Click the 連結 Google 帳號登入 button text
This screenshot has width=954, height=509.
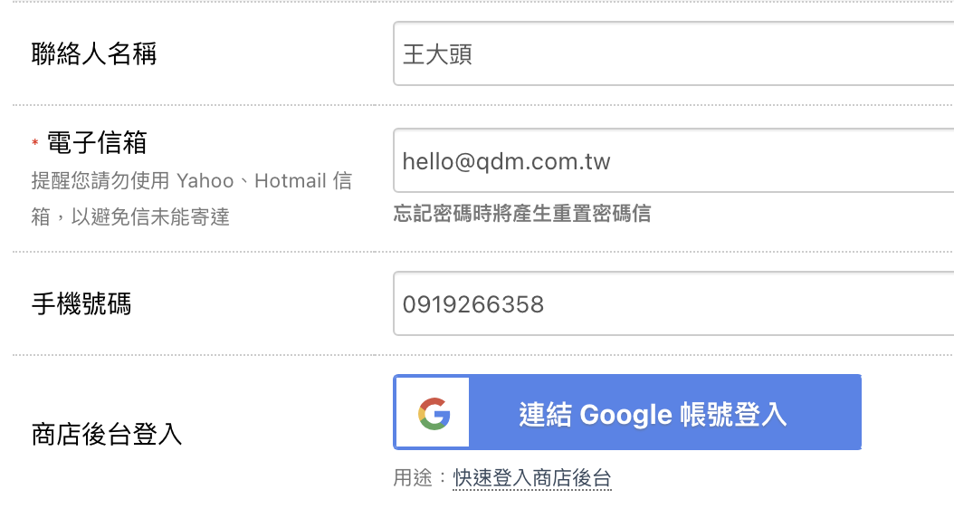653,414
